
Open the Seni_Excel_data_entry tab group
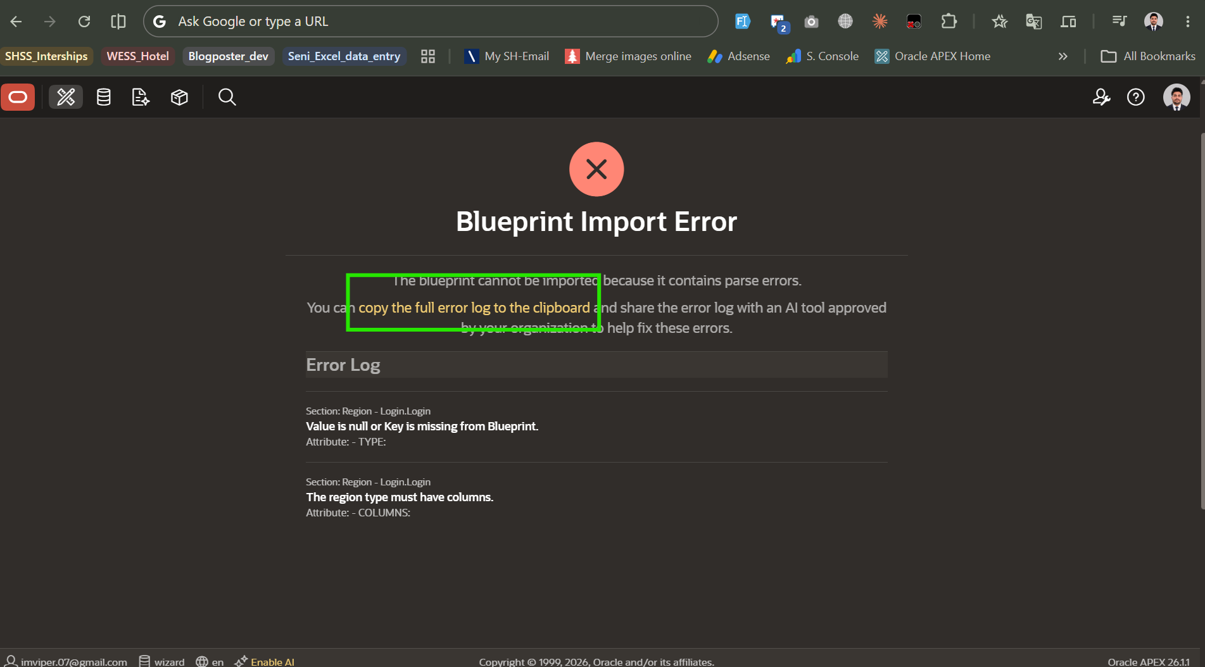pos(344,56)
